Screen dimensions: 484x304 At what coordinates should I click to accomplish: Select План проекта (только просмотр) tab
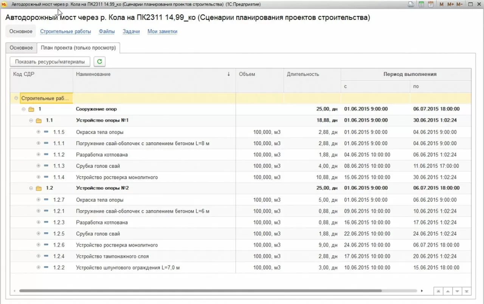coord(79,48)
